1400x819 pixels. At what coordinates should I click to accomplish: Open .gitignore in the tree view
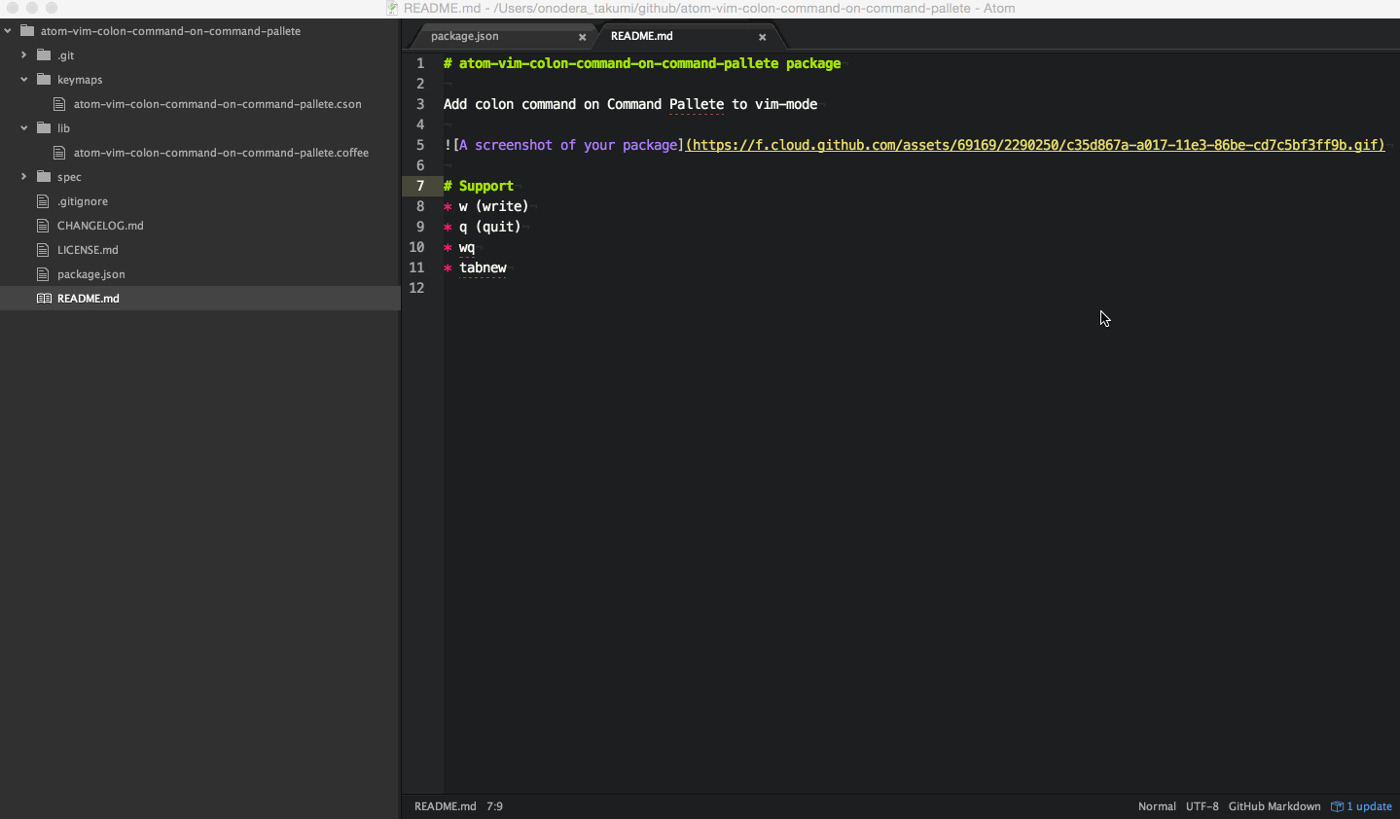click(x=83, y=201)
